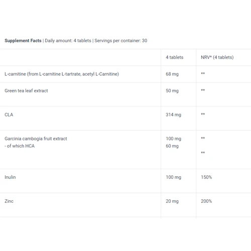Select the Zinc ingredient label

[x=9, y=201]
